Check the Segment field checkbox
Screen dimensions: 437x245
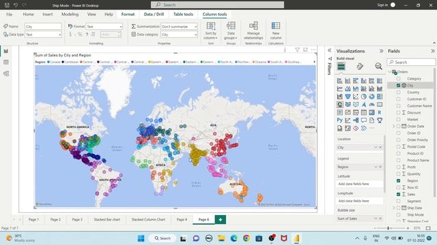(x=398, y=201)
